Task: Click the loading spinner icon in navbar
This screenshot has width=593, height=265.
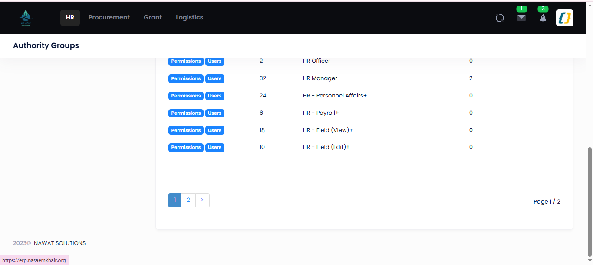Action: pos(500,18)
